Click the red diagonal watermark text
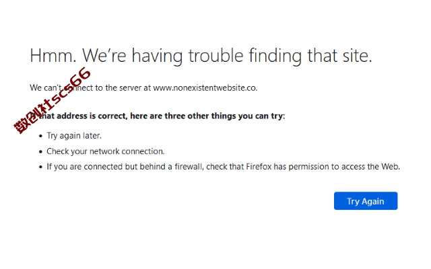The height and width of the screenshot is (269, 431). (x=53, y=100)
